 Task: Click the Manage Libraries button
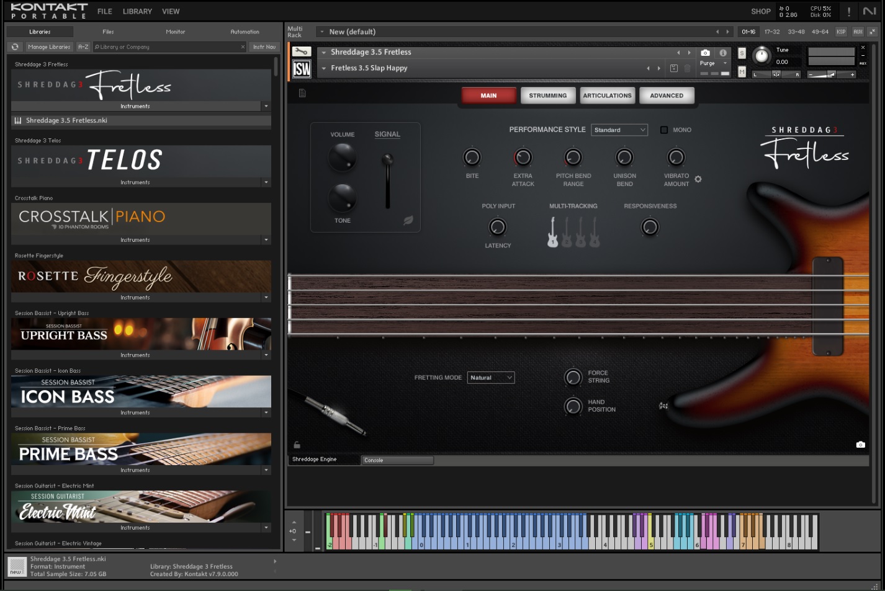49,47
